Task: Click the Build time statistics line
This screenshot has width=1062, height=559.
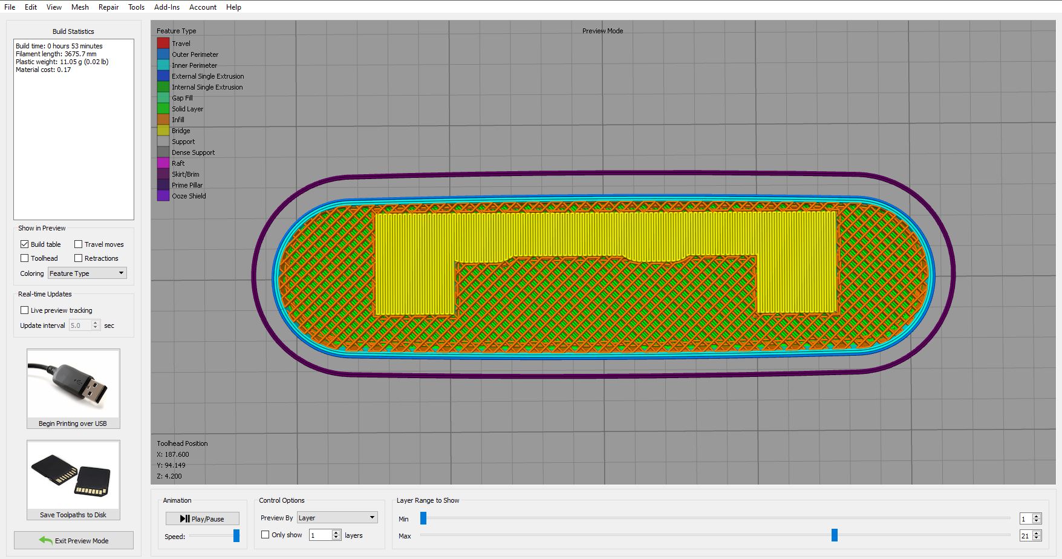Action: pos(59,46)
